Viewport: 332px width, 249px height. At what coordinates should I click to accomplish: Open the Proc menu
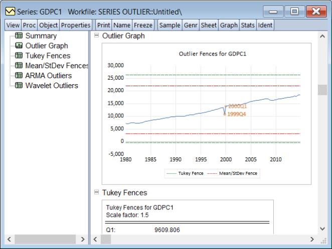[30, 25]
